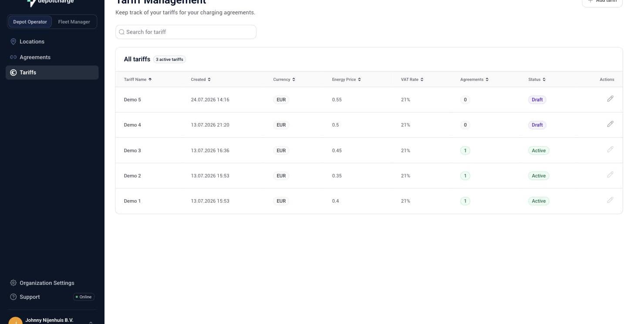Sort table by Energy Price
Screen dimensions: 634x324
347,80
